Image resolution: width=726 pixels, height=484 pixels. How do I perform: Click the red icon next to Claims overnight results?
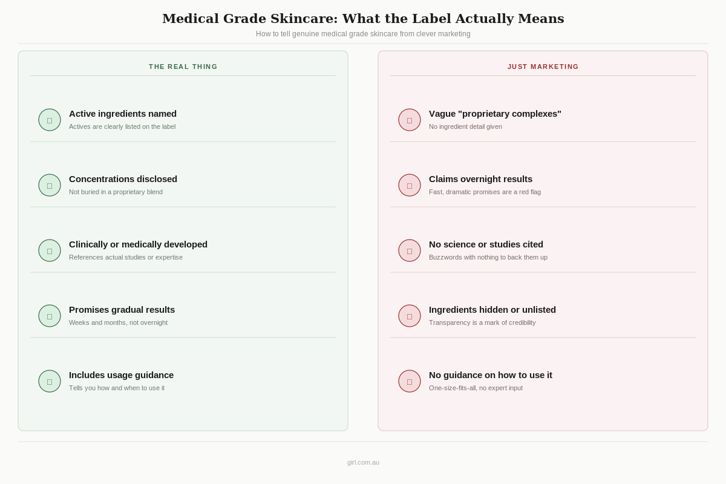point(410,185)
